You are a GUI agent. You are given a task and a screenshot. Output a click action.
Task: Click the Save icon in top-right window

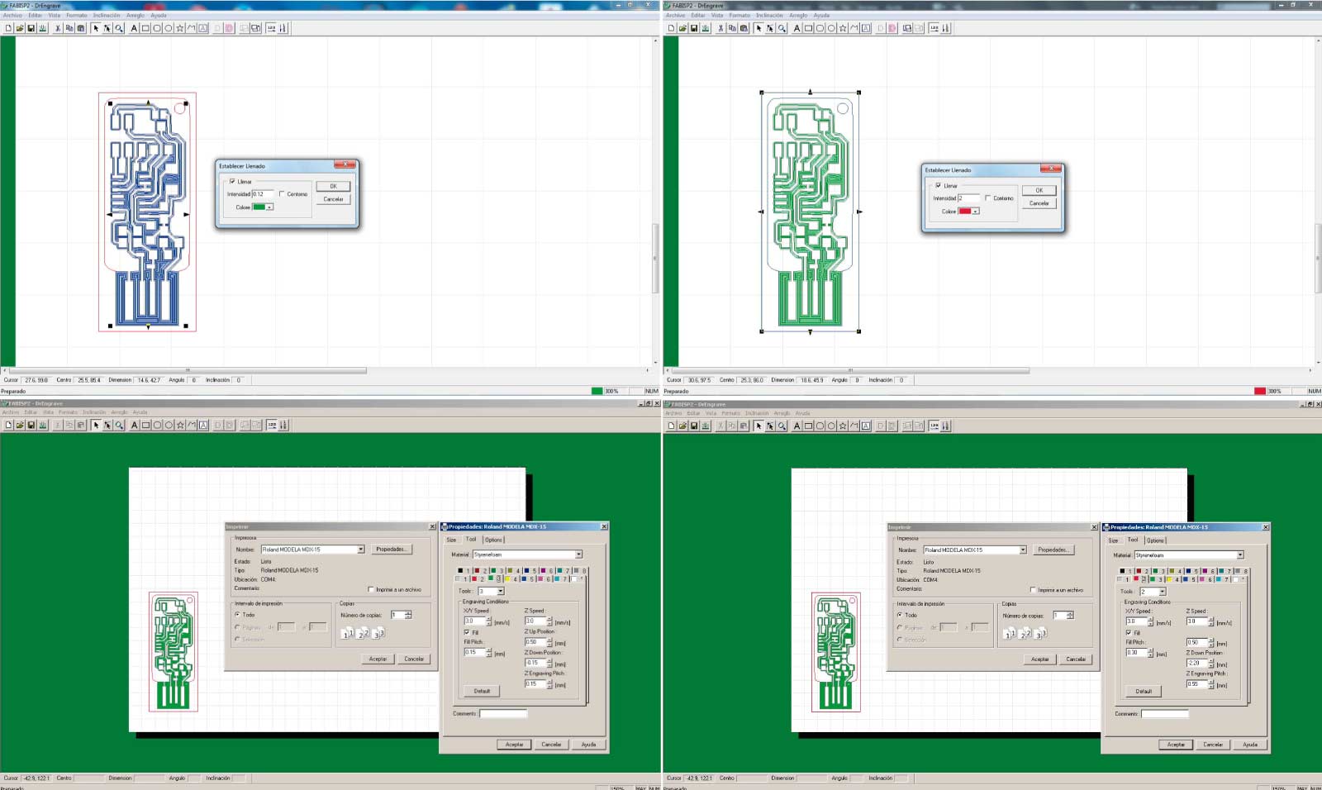694,28
